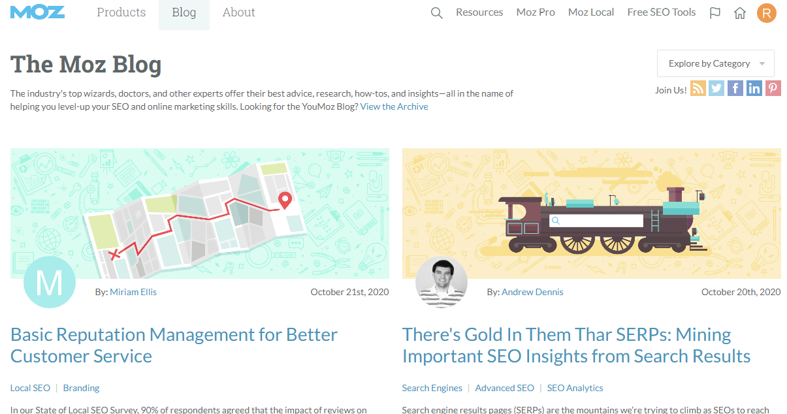Click the Local SEO category link
The image size is (787, 414).
point(30,387)
